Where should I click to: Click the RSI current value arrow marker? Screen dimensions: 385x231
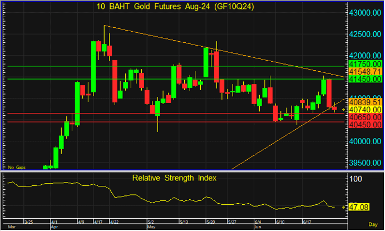tap(343, 208)
